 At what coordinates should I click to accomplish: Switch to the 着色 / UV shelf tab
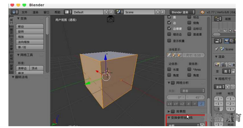[11, 44]
